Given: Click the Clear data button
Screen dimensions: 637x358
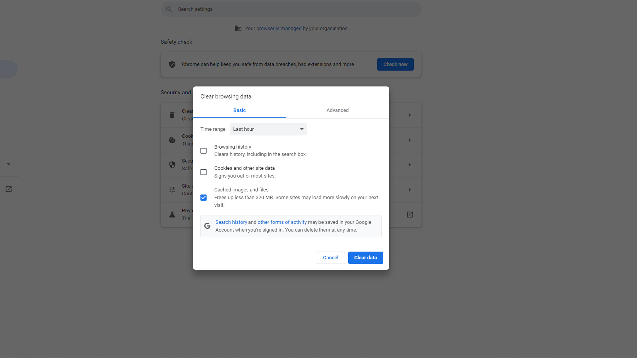Looking at the screenshot, I should 365,258.
